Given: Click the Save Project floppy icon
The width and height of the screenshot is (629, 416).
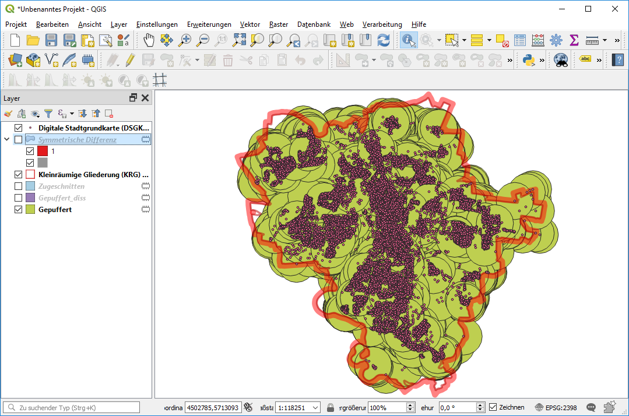Looking at the screenshot, I should (51, 40).
